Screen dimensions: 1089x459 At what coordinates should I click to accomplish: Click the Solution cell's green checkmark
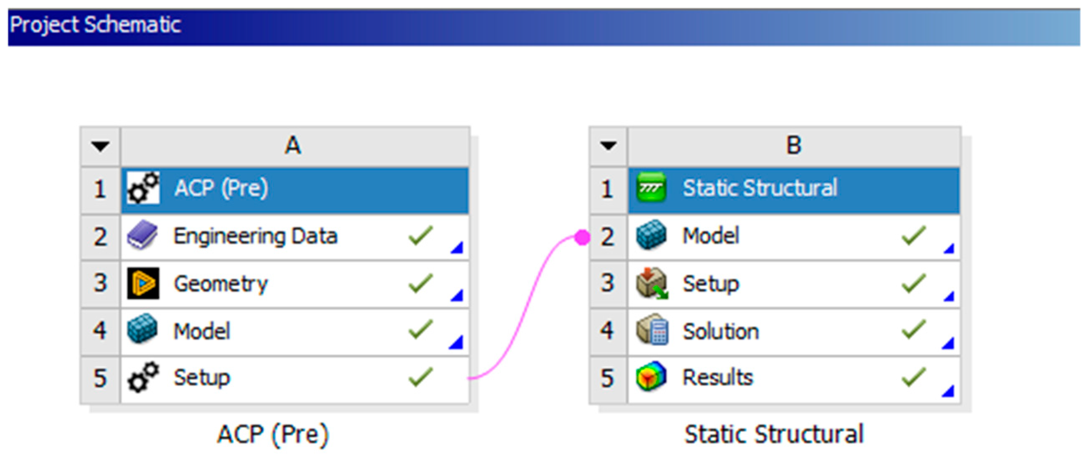[x=913, y=330]
